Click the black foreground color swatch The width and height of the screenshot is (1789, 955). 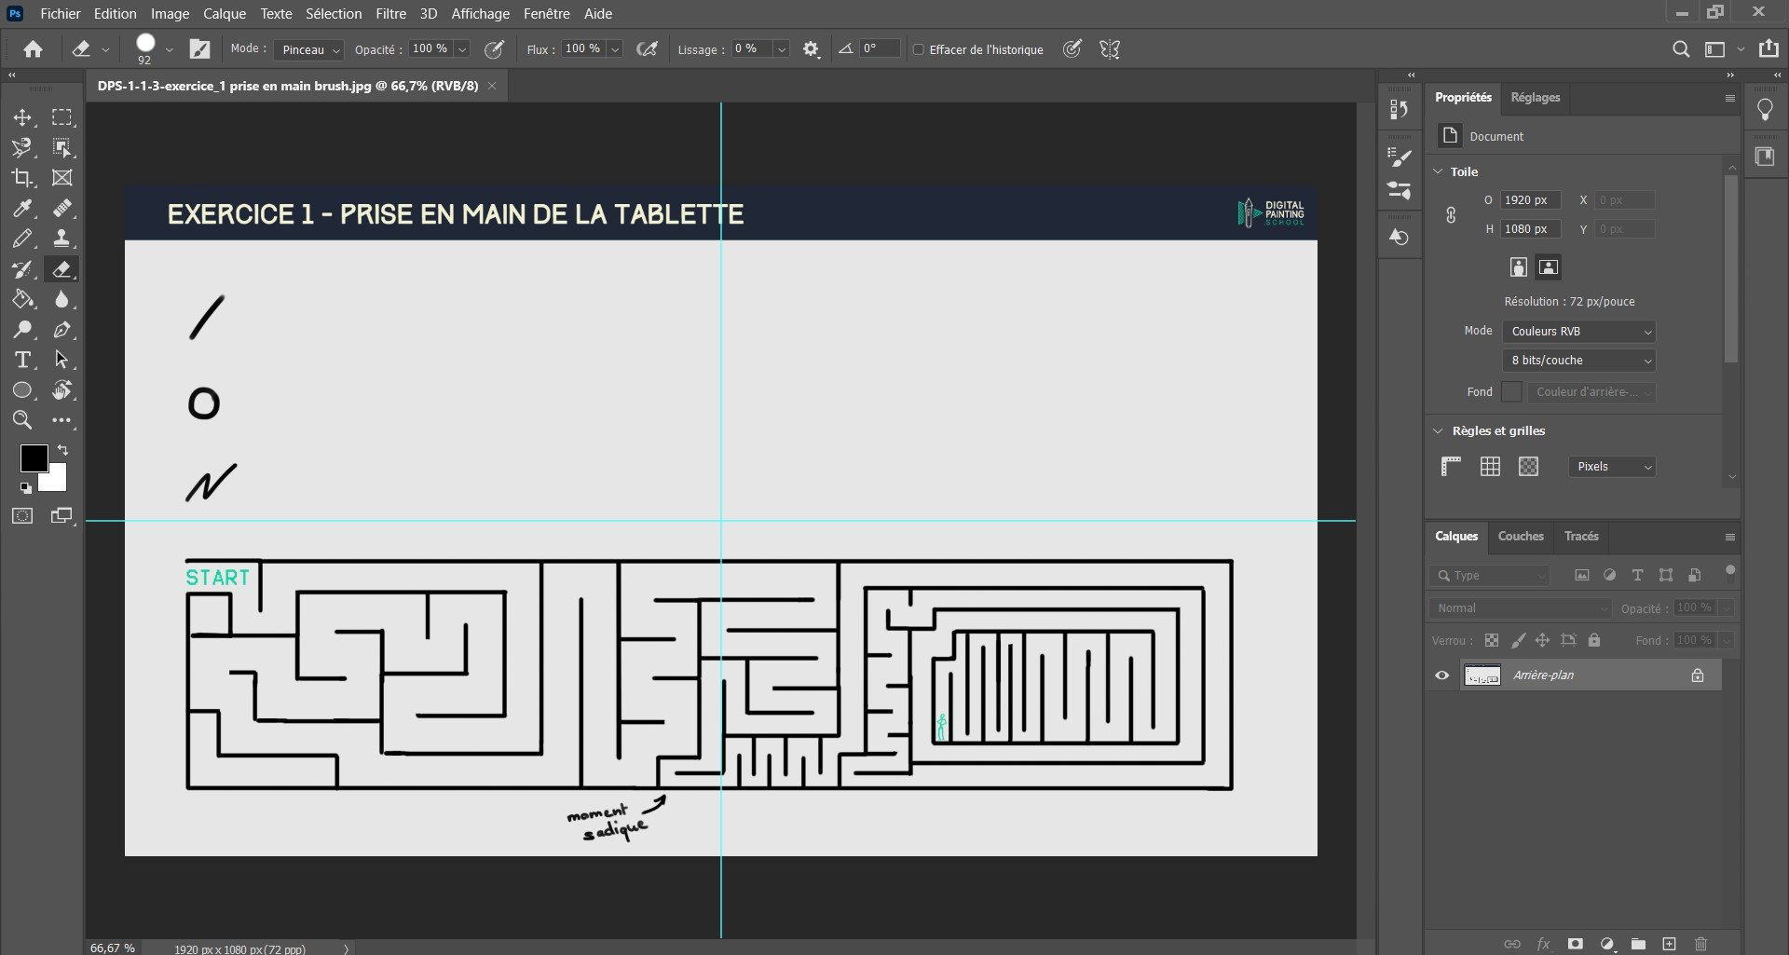pyautogui.click(x=34, y=458)
